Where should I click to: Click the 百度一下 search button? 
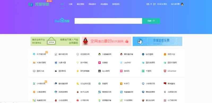point(151,21)
